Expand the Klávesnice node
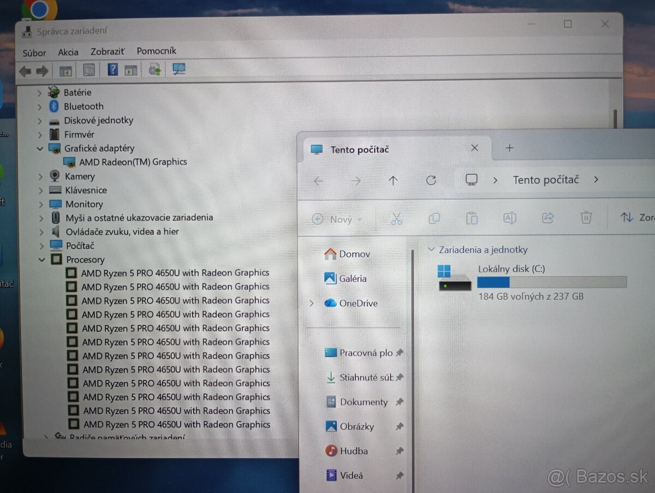 [x=40, y=190]
